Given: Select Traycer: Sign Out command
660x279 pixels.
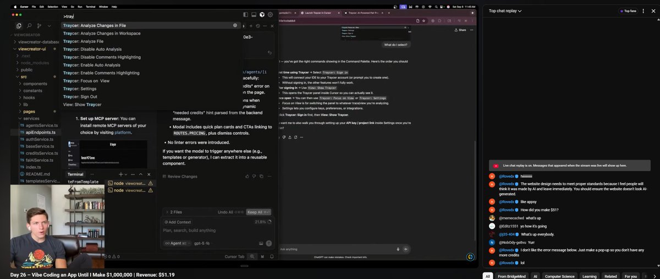Looking at the screenshot, I should point(151,96).
